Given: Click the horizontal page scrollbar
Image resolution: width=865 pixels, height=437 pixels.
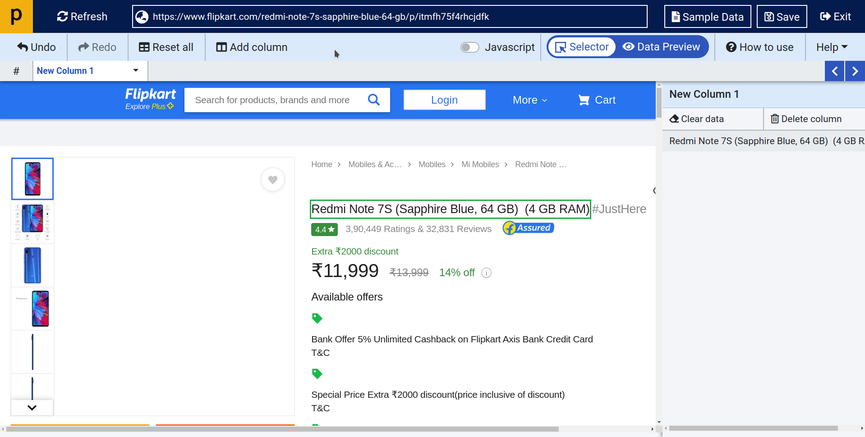Looking at the screenshot, I should coord(282,429).
